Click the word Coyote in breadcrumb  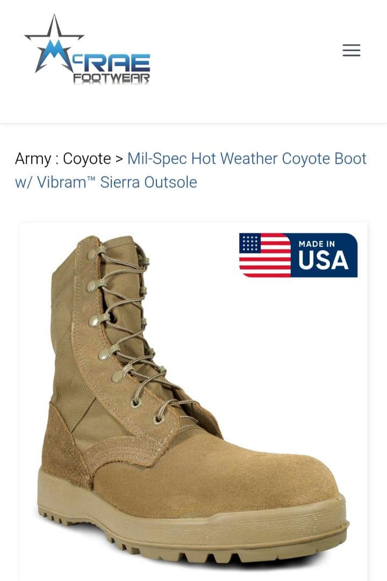pos(87,159)
